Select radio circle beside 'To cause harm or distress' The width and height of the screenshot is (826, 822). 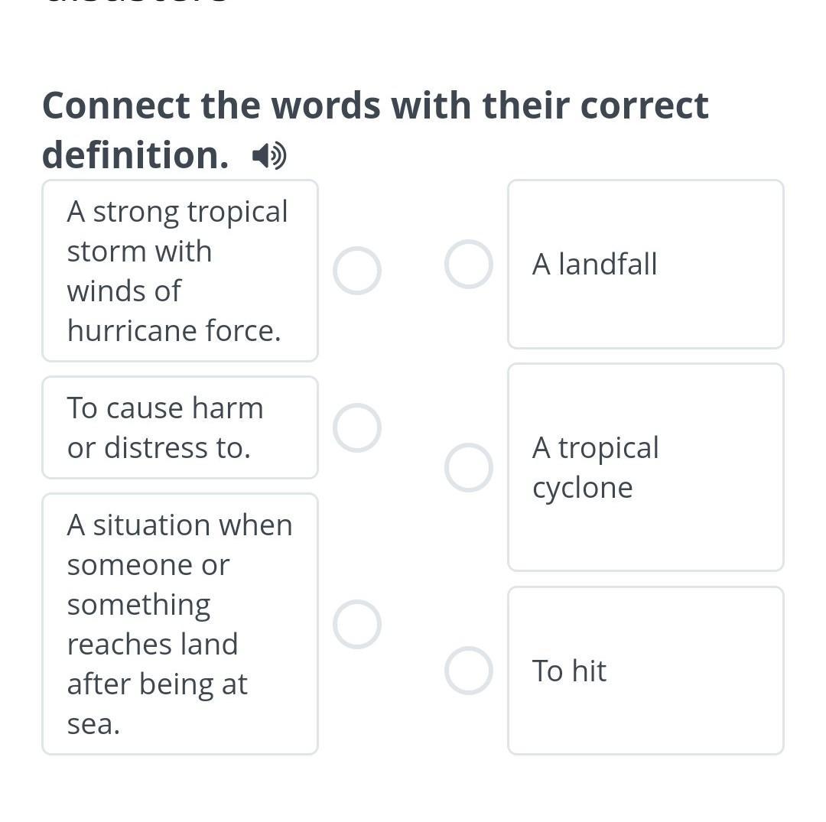[x=357, y=427]
